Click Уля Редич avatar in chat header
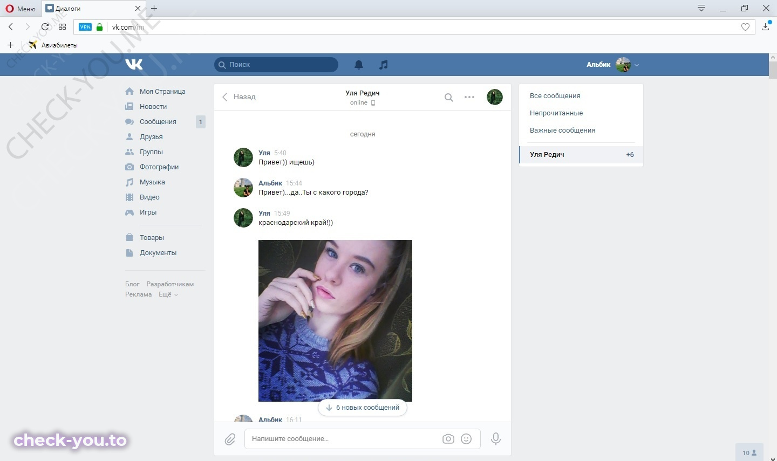This screenshot has height=461, width=777. click(x=495, y=97)
